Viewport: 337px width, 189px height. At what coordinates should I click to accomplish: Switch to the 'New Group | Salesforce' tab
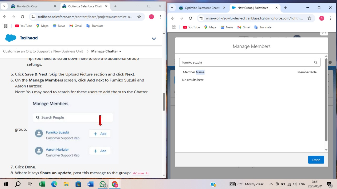(x=255, y=8)
